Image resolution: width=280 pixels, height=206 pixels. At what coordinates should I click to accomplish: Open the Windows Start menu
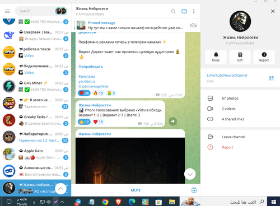[x=274, y=202]
